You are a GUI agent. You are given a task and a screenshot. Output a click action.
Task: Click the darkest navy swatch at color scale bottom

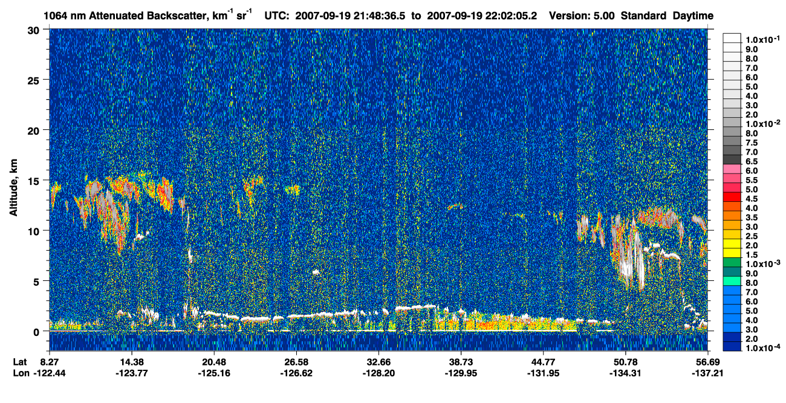tap(732, 347)
